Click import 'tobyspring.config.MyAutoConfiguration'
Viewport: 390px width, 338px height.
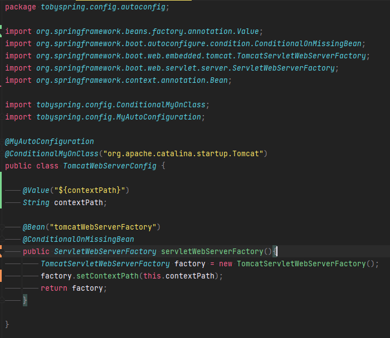pyautogui.click(x=119, y=117)
